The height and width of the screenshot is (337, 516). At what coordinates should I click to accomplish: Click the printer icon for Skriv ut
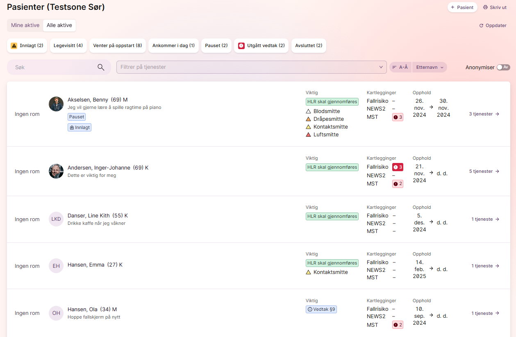pyautogui.click(x=485, y=7)
